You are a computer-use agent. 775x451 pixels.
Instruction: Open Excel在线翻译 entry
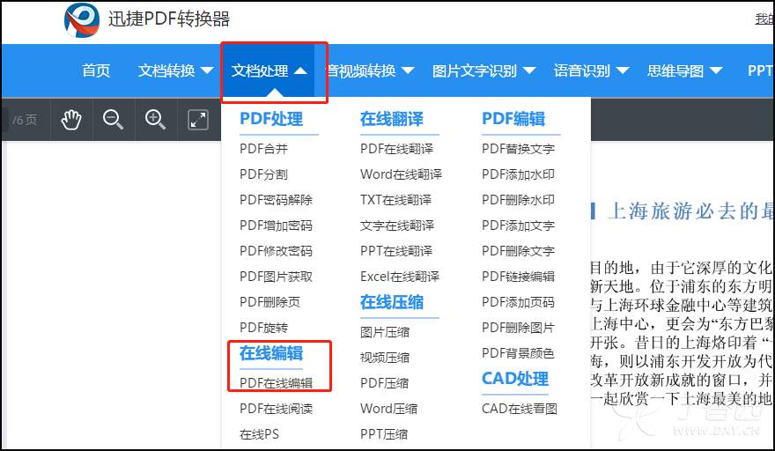point(400,277)
